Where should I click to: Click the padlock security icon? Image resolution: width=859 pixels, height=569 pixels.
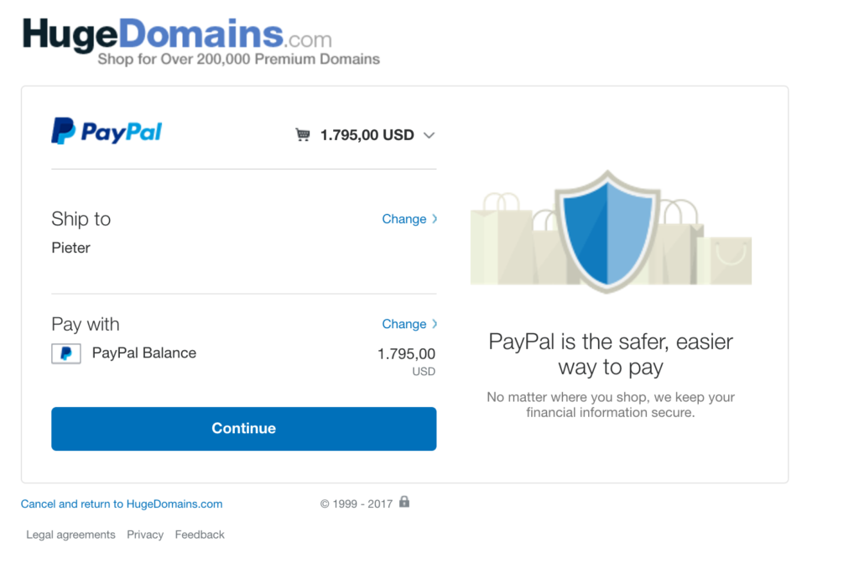404,502
